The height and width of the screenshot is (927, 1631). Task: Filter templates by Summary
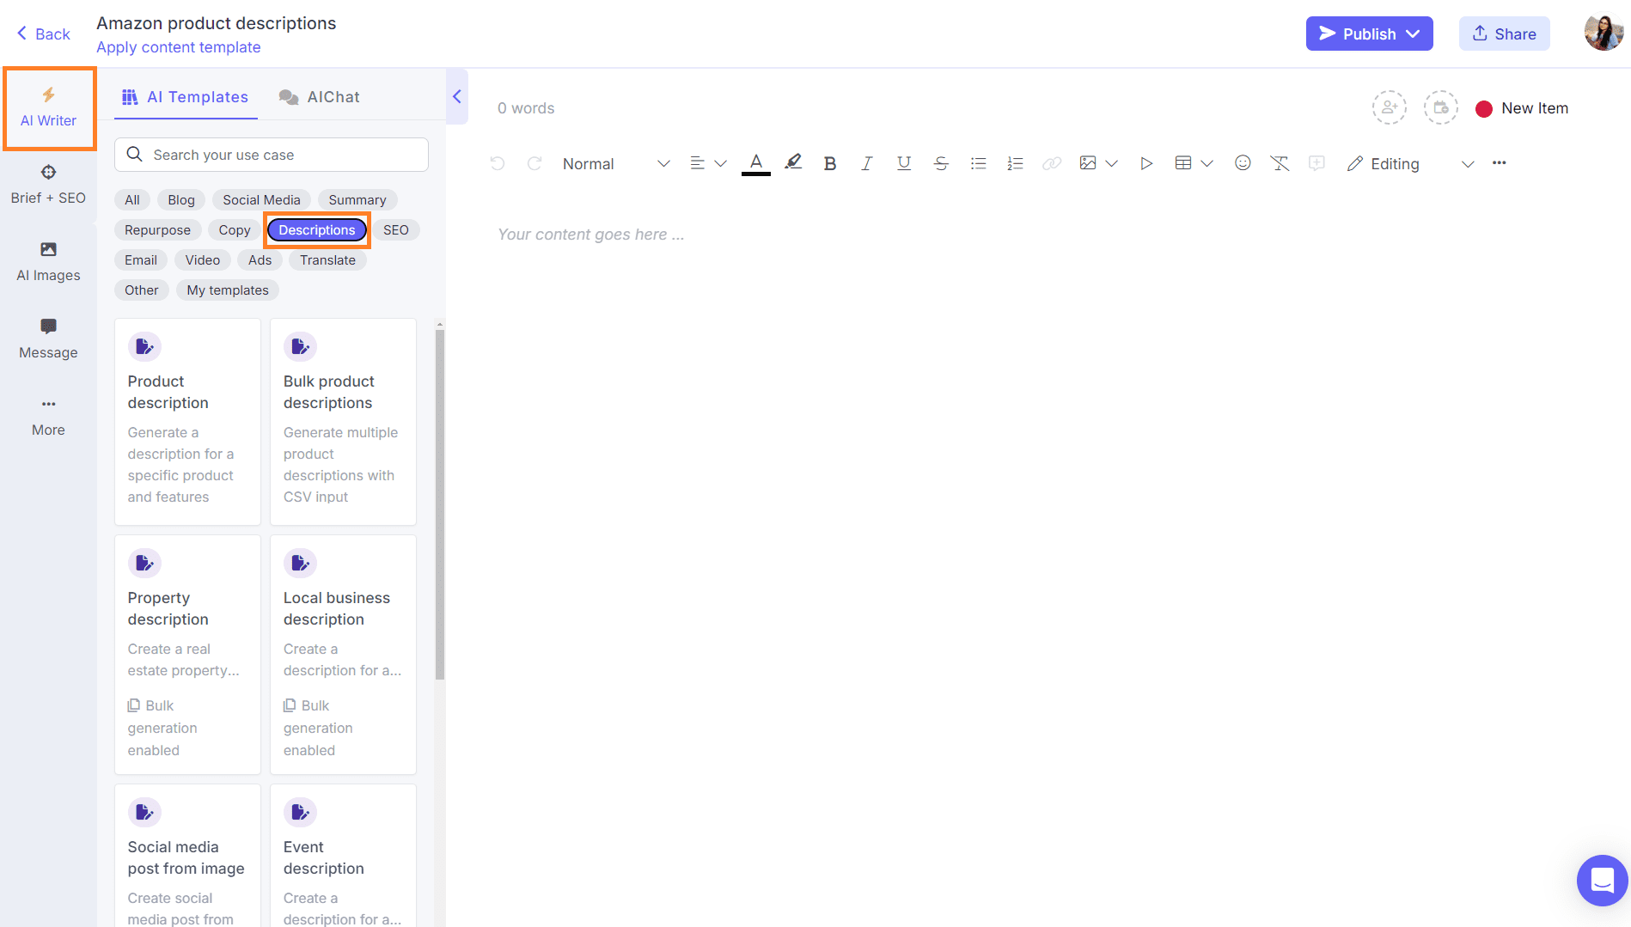(x=357, y=199)
